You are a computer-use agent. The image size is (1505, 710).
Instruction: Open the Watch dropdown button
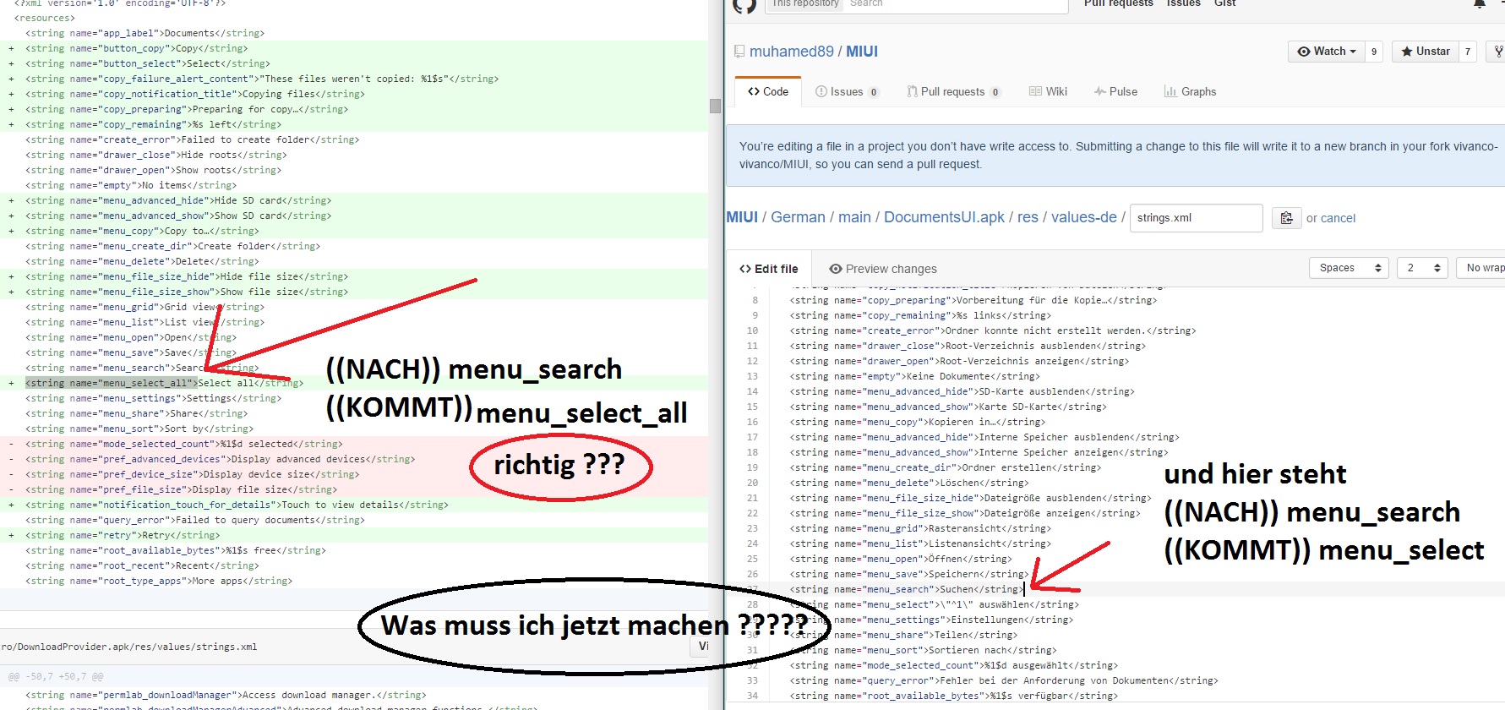tap(1326, 52)
